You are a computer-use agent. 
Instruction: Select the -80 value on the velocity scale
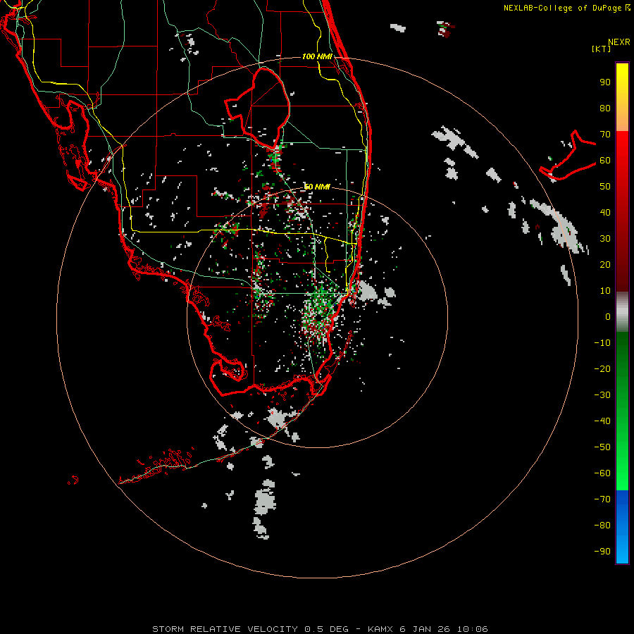(602, 526)
